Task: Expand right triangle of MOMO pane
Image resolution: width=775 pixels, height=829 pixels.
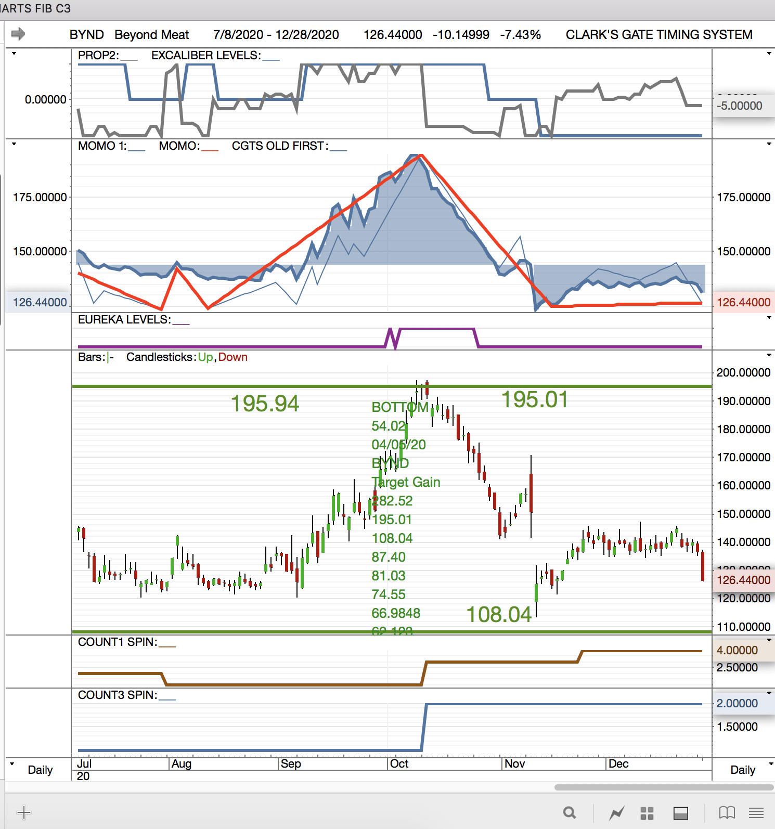Action: click(769, 144)
